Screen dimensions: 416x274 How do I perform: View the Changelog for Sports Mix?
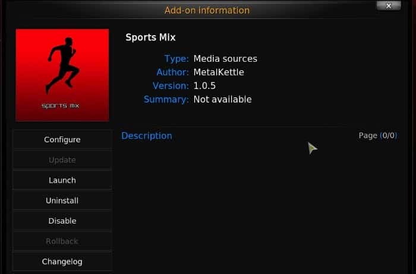click(62, 262)
